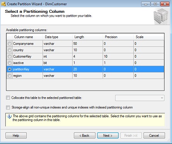Click the isactive name cell
The image size is (172, 144).
coord(27,63)
